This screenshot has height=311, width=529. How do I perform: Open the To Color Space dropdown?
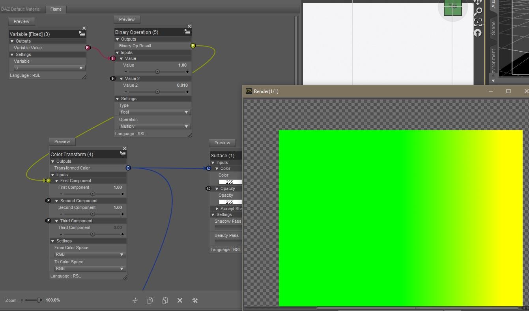[90, 269]
